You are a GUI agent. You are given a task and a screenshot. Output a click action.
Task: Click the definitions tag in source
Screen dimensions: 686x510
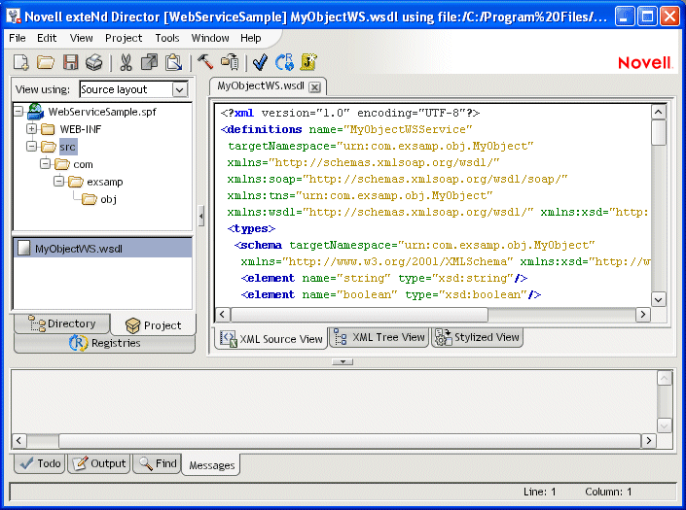point(261,129)
